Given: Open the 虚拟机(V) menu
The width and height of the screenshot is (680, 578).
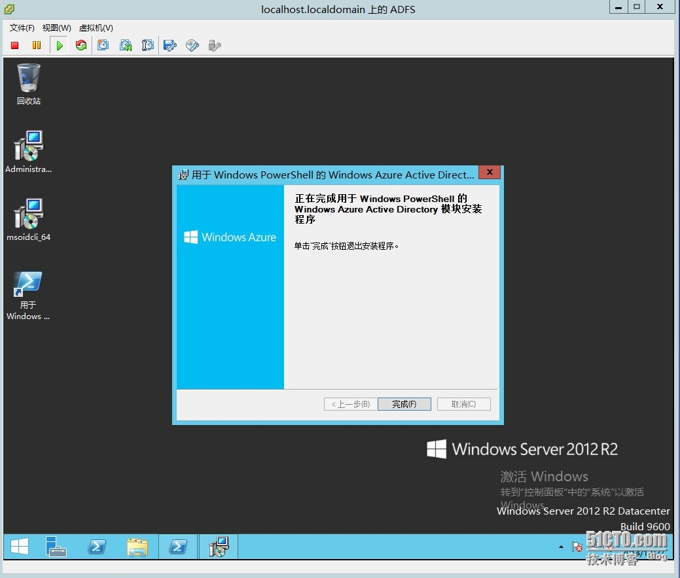Looking at the screenshot, I should click(x=96, y=27).
